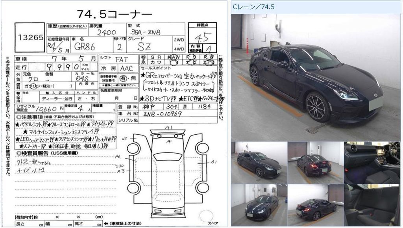Click model code 3BA-ZN8

point(146,32)
